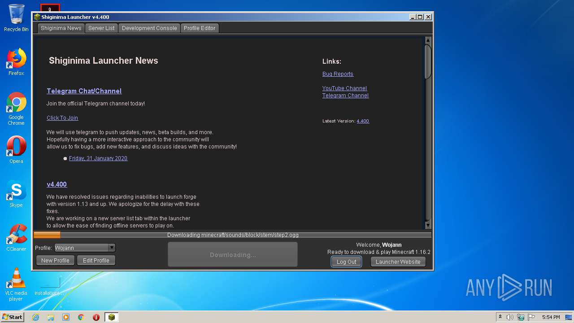Open the Opera desktop icon

16,150
